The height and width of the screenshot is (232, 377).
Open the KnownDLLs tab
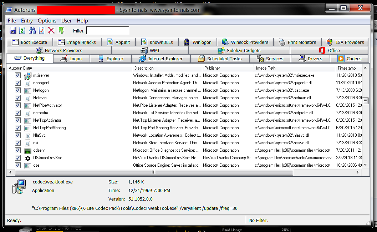pos(157,42)
